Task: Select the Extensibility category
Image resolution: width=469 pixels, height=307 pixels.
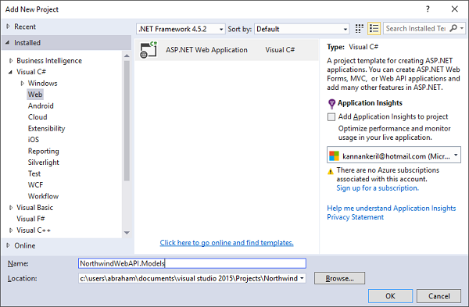Action: 46,129
